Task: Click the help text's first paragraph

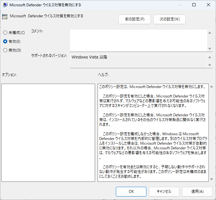Action: point(152,87)
